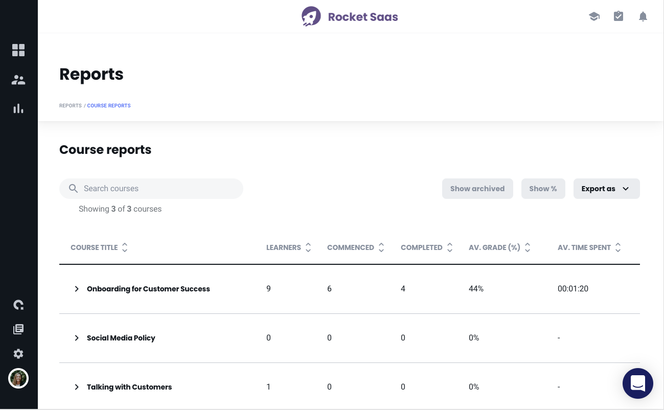The width and height of the screenshot is (664, 410).
Task: Open the Export as dropdown
Action: [606, 189]
